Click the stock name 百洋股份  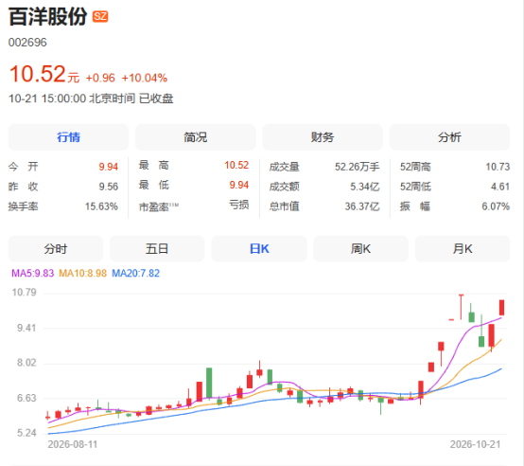(48, 16)
